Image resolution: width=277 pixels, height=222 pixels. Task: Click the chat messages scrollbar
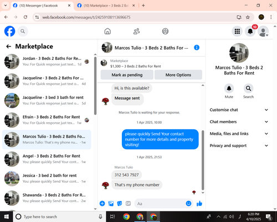point(203,160)
